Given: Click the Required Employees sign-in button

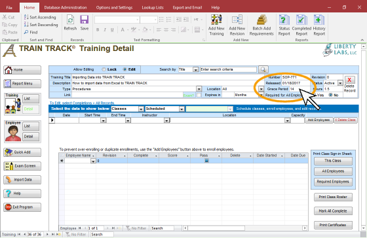Looking at the screenshot, I should [333, 182].
